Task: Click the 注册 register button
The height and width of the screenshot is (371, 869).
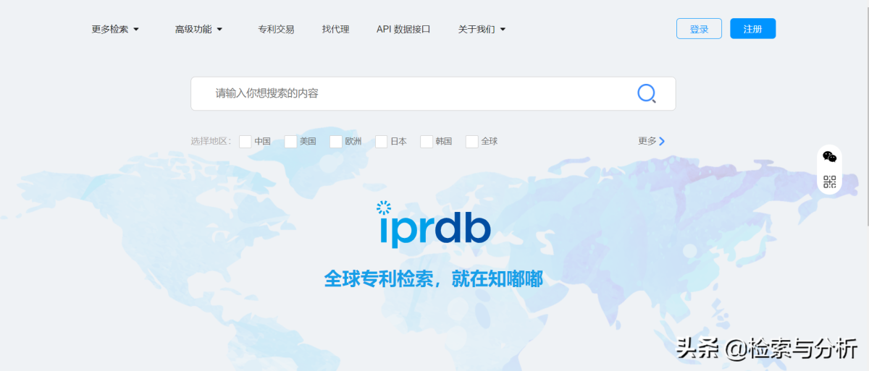Action: point(752,28)
